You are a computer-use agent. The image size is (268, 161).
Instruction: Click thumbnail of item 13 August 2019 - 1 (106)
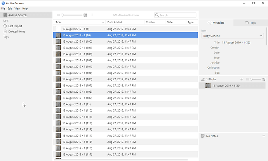click(x=58, y=79)
